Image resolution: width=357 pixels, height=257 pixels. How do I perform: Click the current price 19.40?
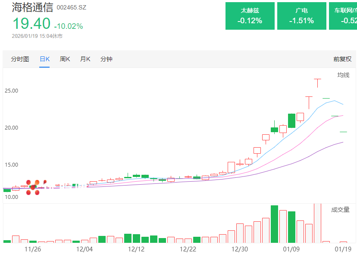31,24
